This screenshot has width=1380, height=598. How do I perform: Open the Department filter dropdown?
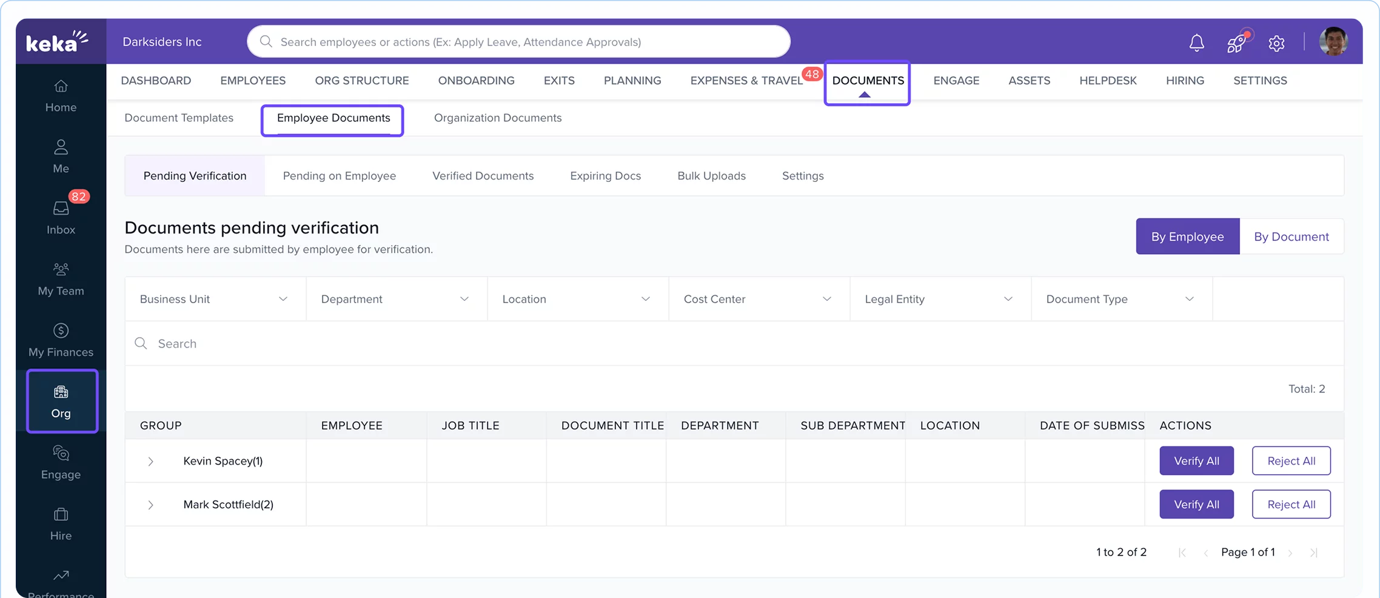(397, 299)
